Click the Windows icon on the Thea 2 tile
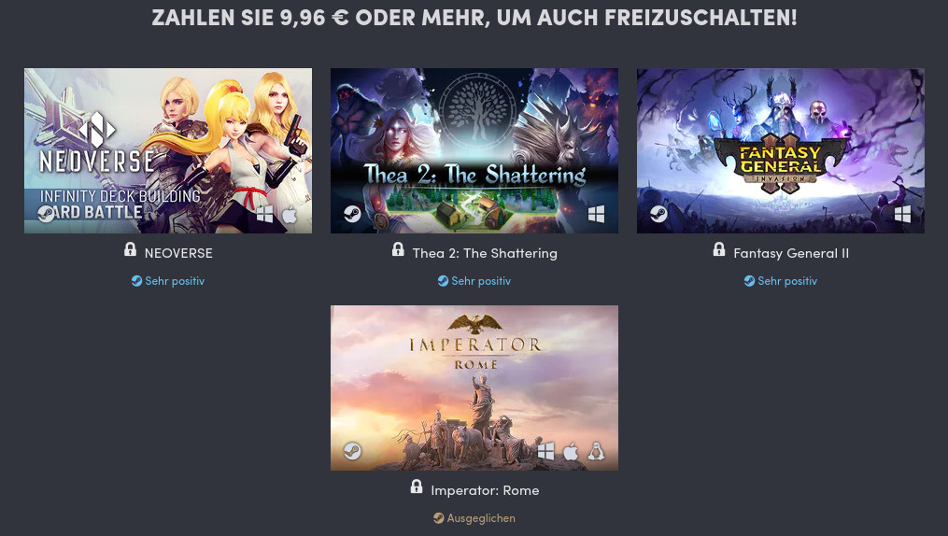 (596, 214)
